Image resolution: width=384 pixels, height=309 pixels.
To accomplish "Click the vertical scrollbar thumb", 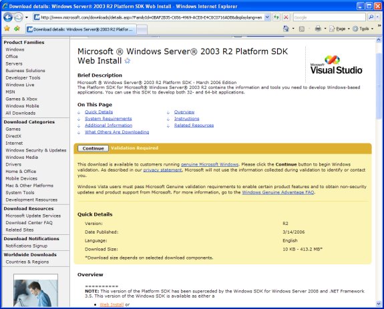I will (x=379, y=85).
